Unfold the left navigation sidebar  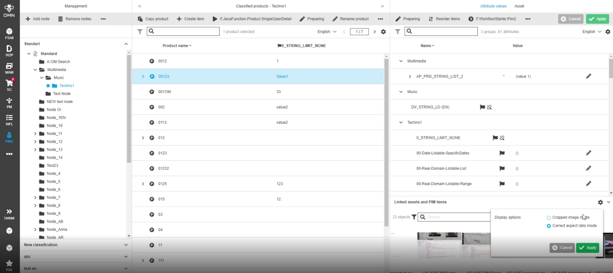[9, 214]
